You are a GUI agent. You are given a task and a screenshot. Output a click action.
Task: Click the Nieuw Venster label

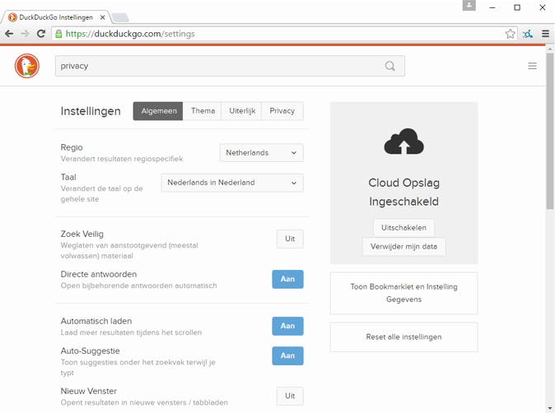[x=88, y=391]
